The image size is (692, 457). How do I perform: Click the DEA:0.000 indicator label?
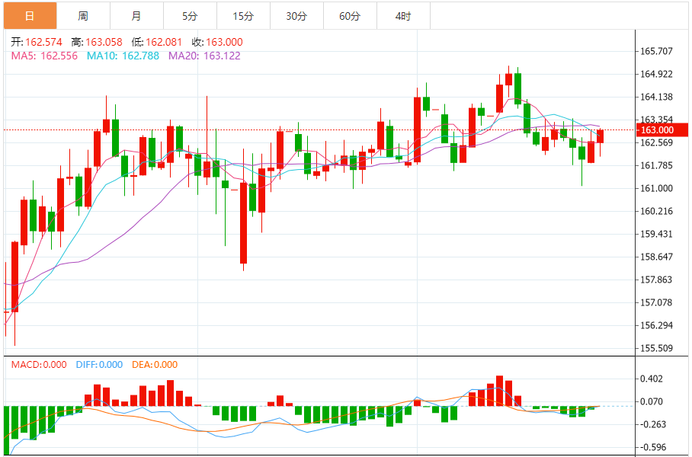[x=155, y=365]
